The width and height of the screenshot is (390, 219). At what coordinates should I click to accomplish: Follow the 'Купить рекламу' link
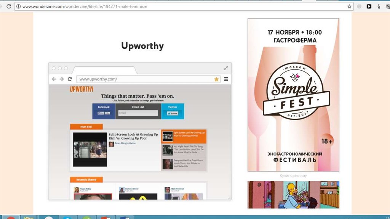click(x=293, y=176)
